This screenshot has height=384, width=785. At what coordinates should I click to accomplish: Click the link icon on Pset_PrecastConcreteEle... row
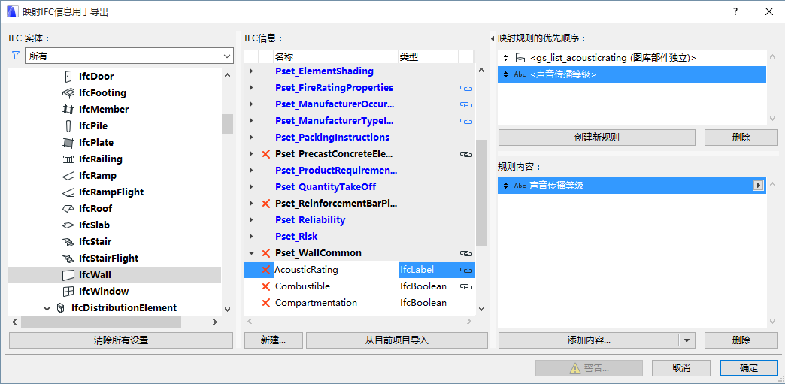(466, 154)
